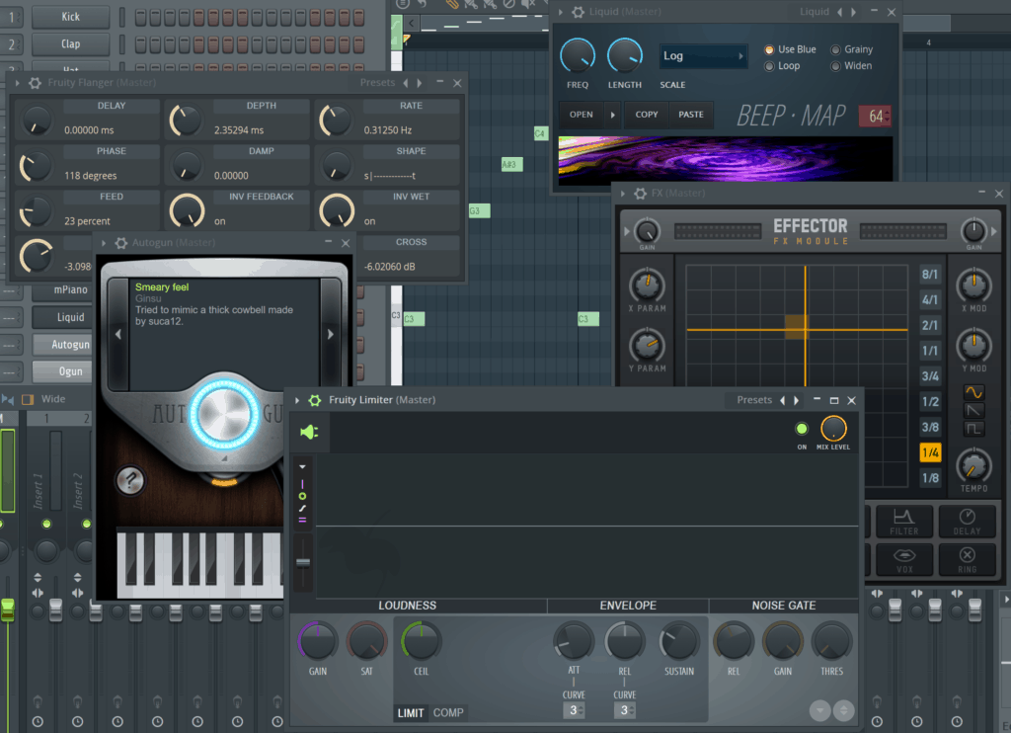Click the big glowing Autogun center knob
This screenshot has width=1011, height=733.
(x=224, y=413)
